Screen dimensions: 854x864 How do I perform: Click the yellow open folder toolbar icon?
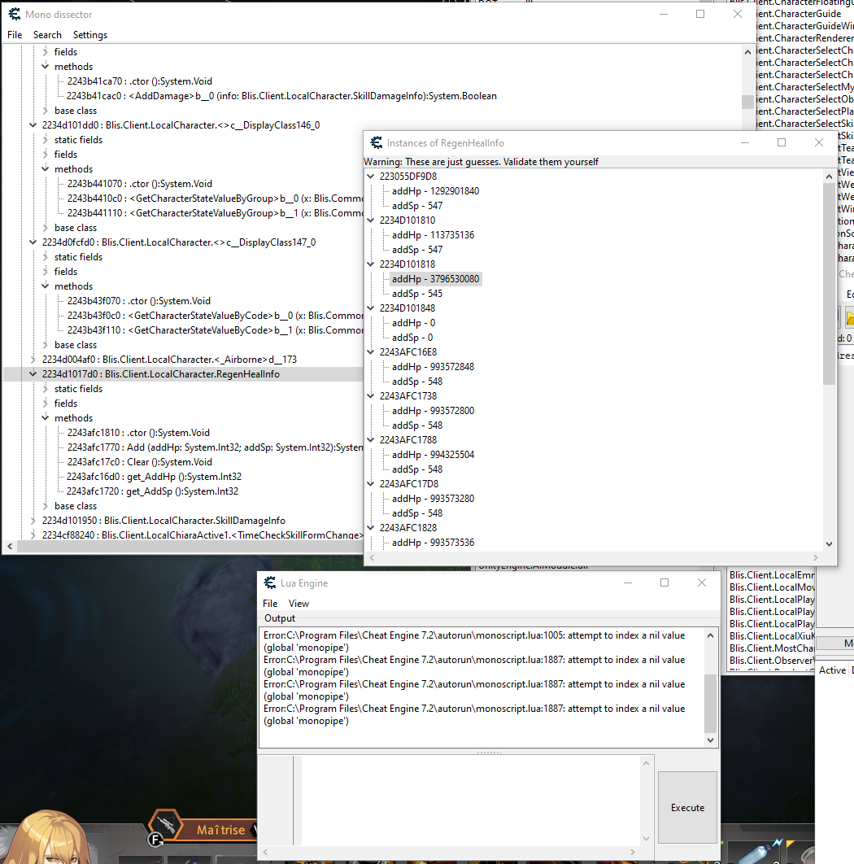tap(849, 316)
